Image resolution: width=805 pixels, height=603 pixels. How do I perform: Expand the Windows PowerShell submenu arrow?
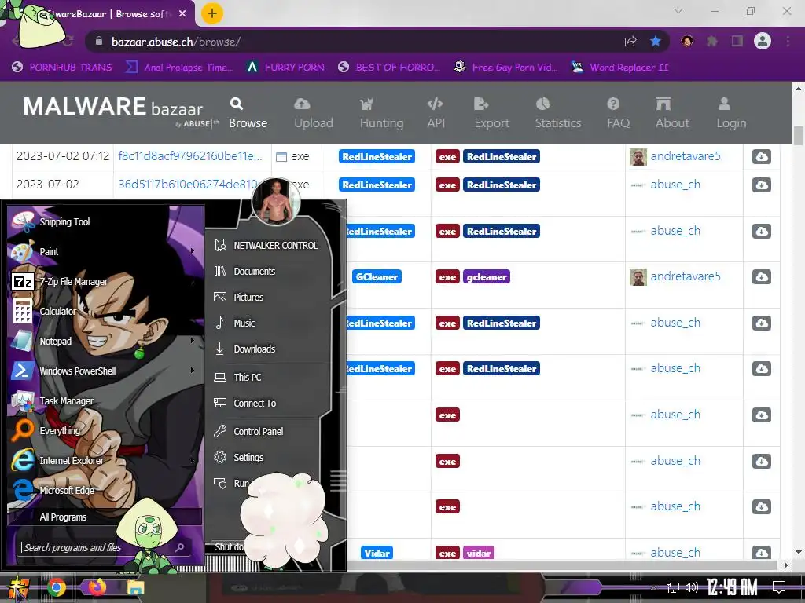coord(193,371)
